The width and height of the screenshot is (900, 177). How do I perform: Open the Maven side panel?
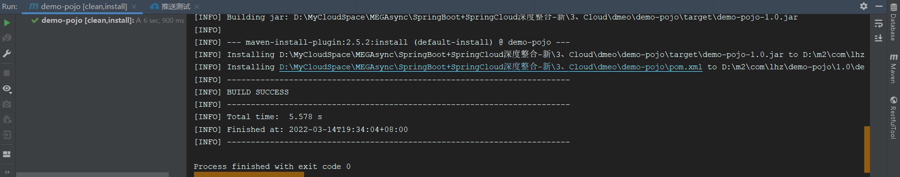(x=893, y=68)
